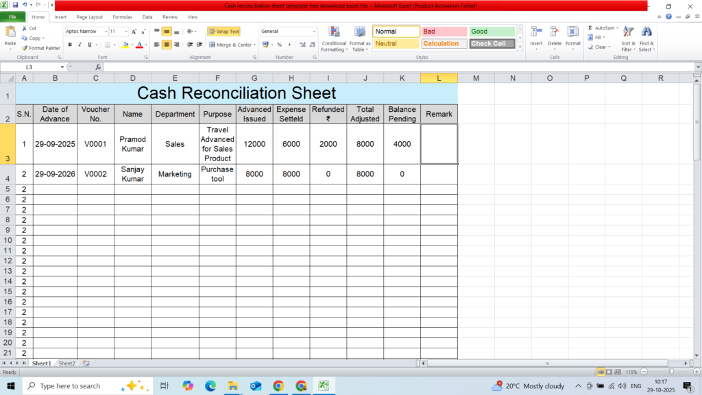Image resolution: width=702 pixels, height=395 pixels.
Task: Expand the Merge & Center dropdown arrow
Action: pos(255,45)
